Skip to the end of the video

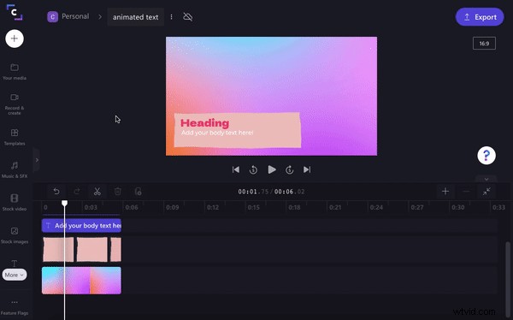click(x=307, y=169)
